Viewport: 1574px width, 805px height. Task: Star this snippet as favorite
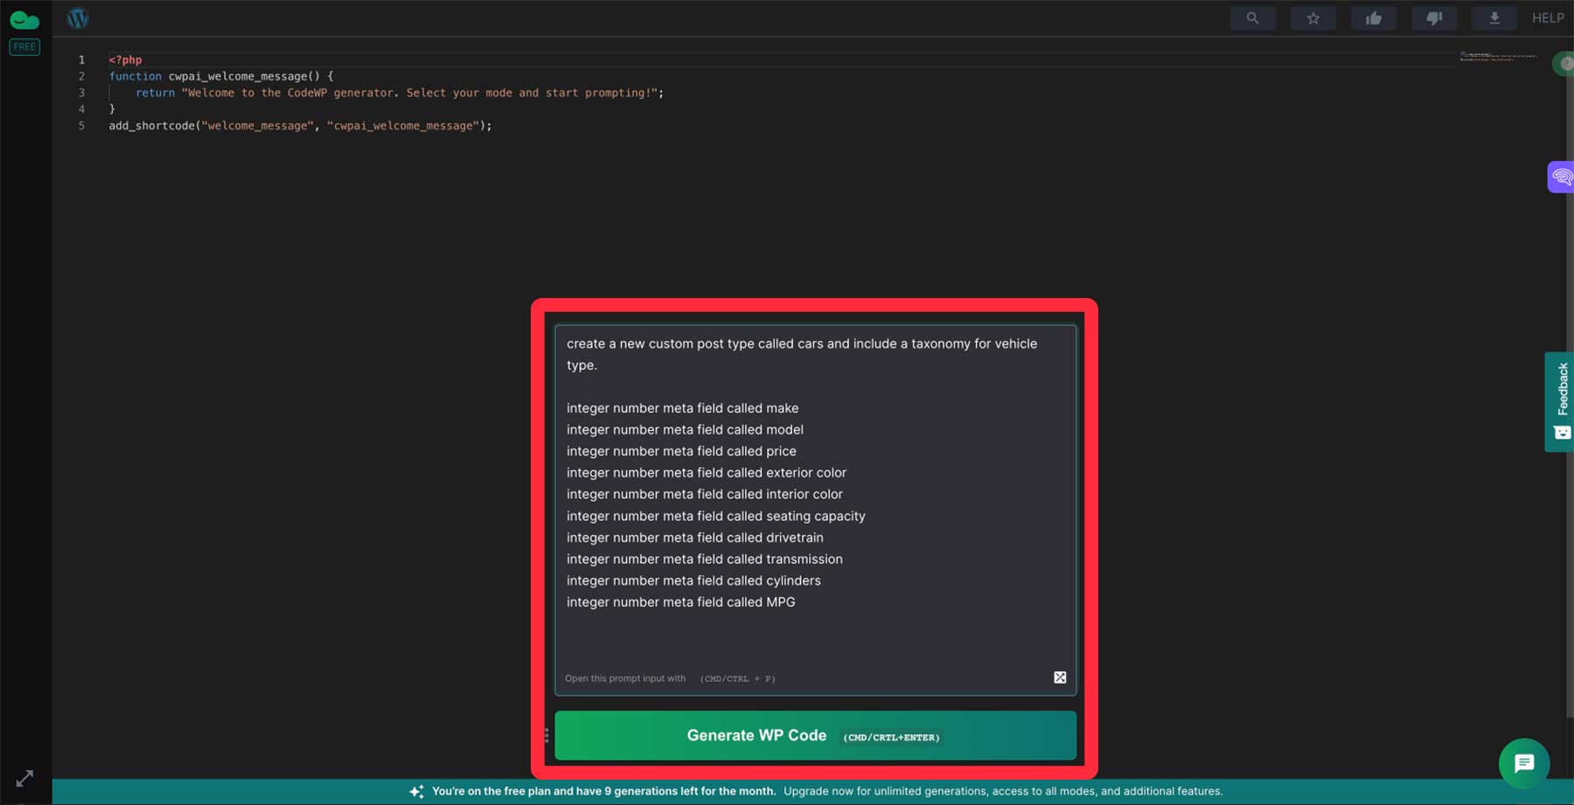pos(1313,17)
